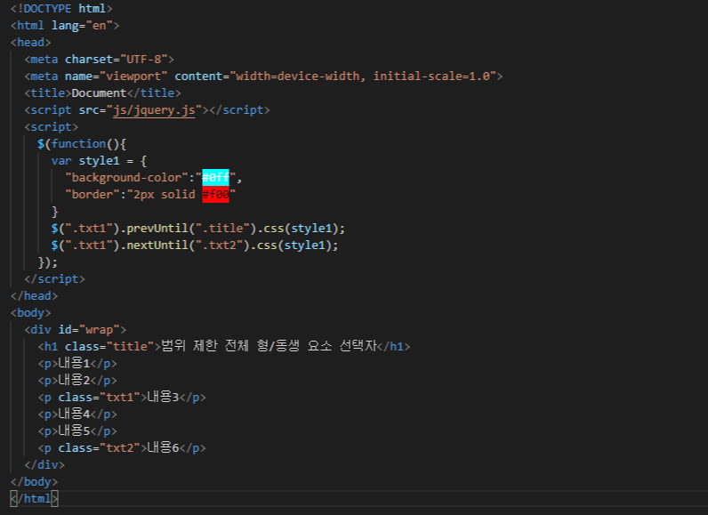Click the "background-color" property key
Image resolution: width=708 pixels, height=515 pixels.
coord(126,177)
